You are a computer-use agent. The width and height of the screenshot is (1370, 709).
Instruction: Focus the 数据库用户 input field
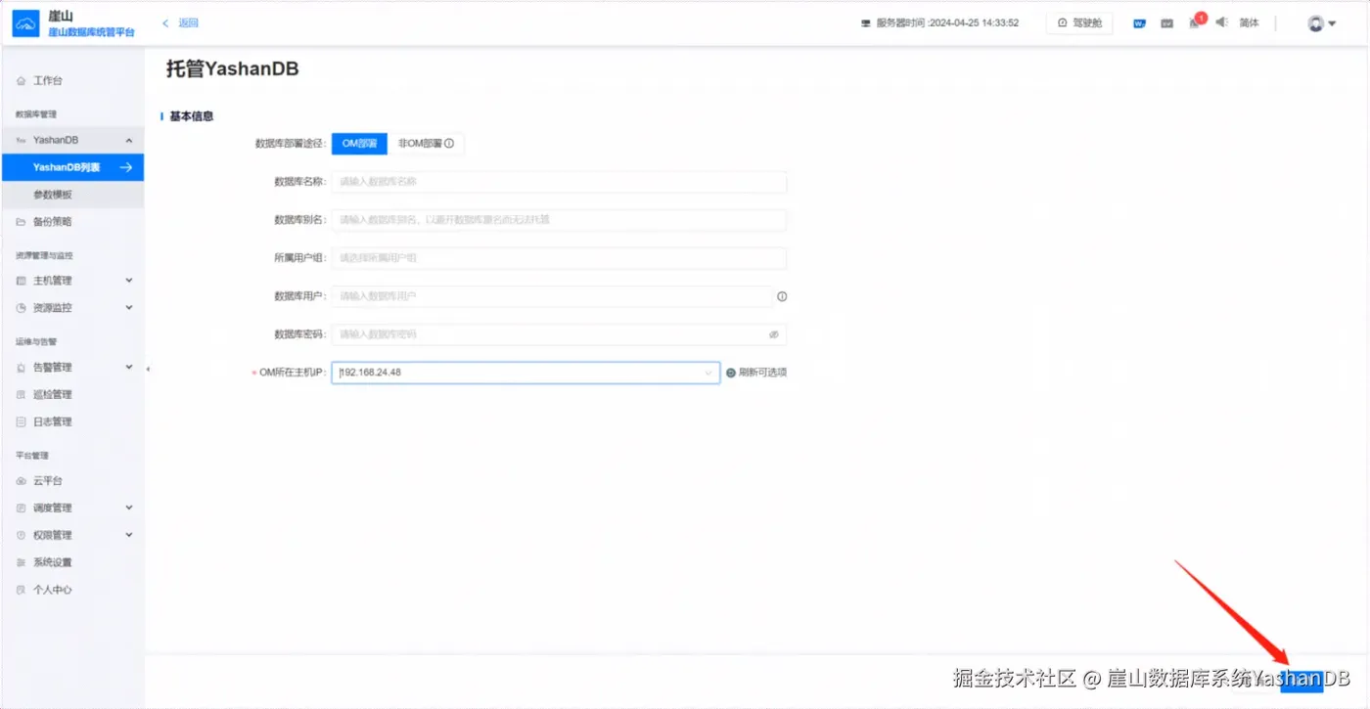click(x=552, y=296)
